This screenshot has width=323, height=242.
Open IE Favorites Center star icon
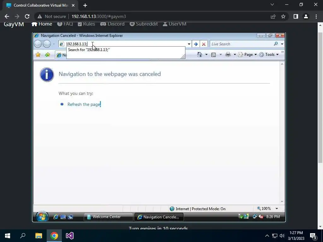tap(38, 55)
